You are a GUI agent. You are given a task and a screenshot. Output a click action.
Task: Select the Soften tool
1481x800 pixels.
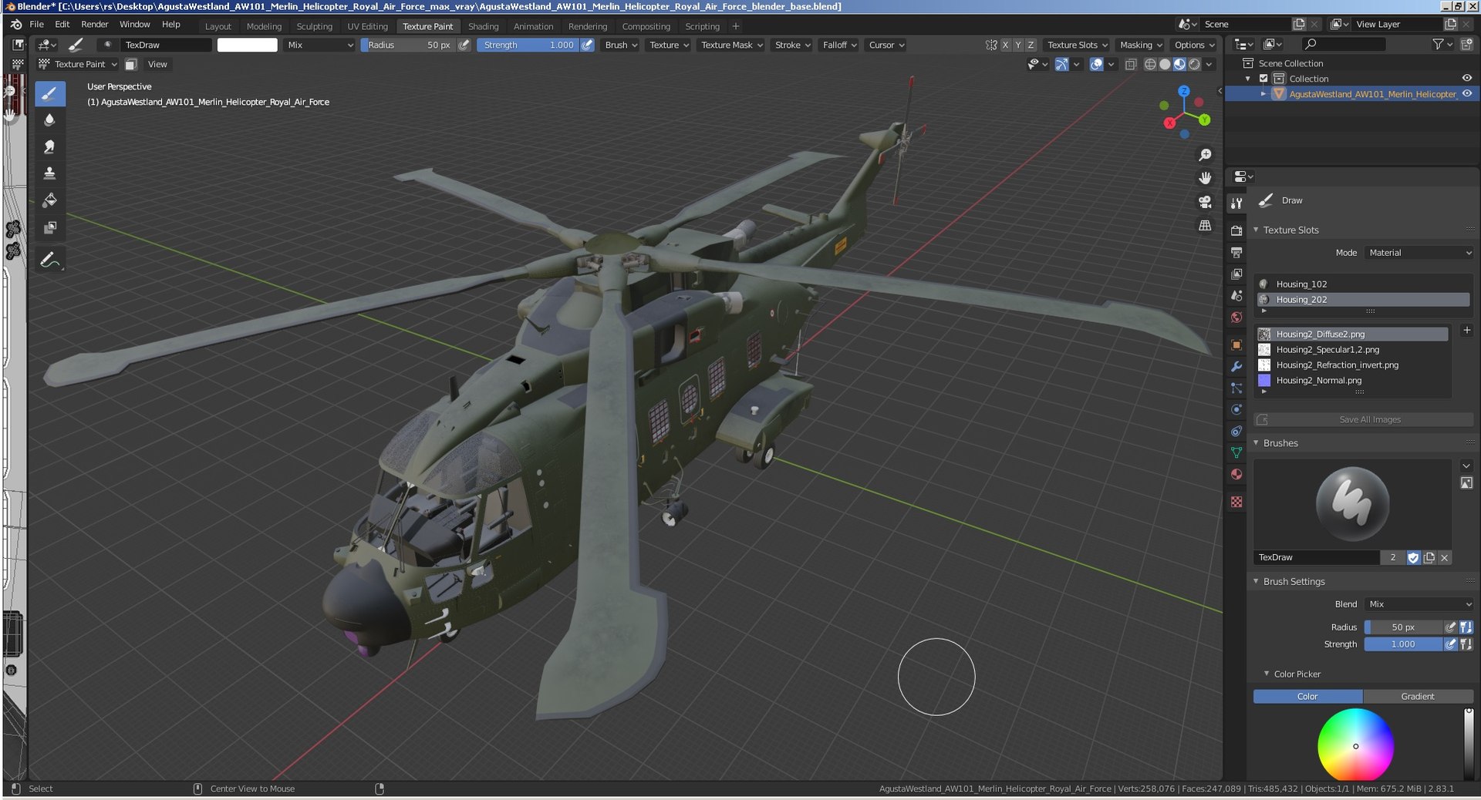49,119
